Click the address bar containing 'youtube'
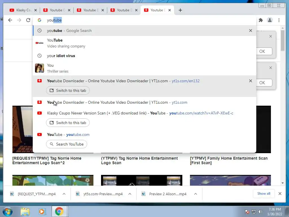 pyautogui.click(x=144, y=20)
